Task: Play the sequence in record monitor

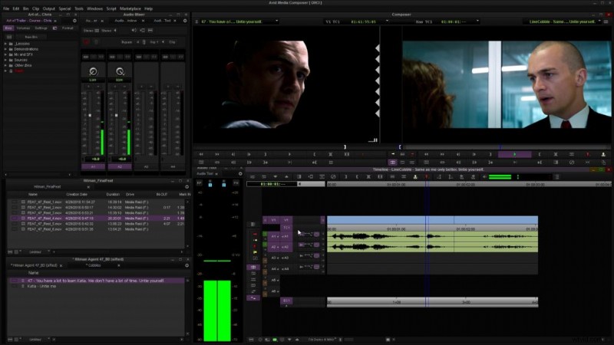Action: tap(514, 154)
